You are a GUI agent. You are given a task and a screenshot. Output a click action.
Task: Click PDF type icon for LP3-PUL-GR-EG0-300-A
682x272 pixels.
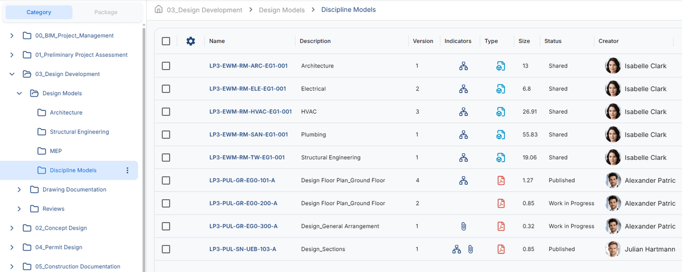pyautogui.click(x=501, y=226)
